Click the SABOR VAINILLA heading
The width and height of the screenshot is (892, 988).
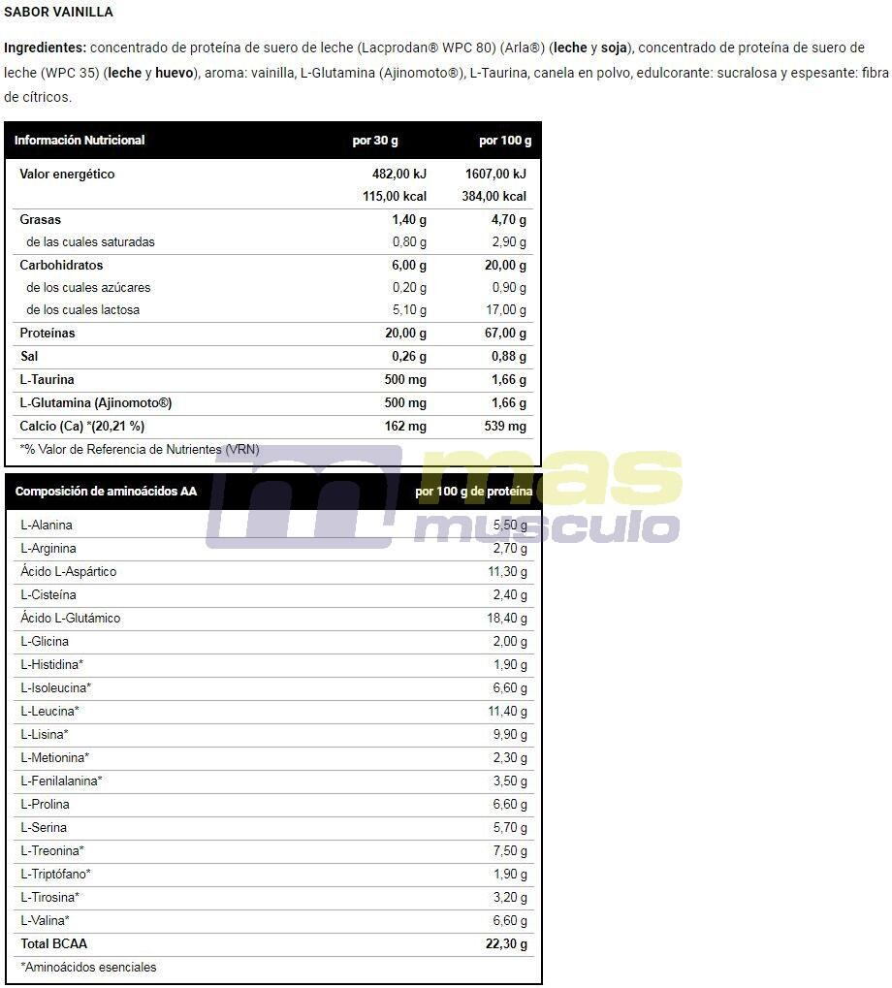coord(58,12)
